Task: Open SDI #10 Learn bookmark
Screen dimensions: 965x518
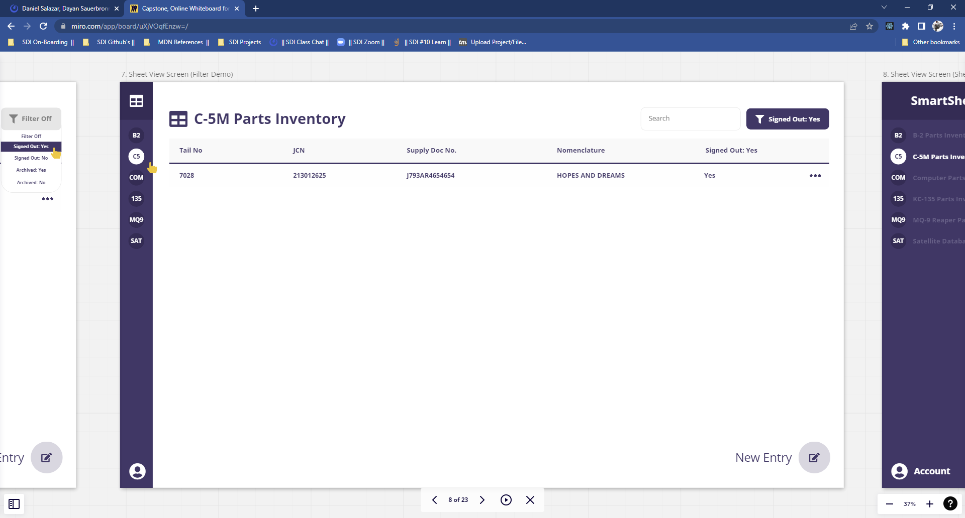Action: pos(422,42)
